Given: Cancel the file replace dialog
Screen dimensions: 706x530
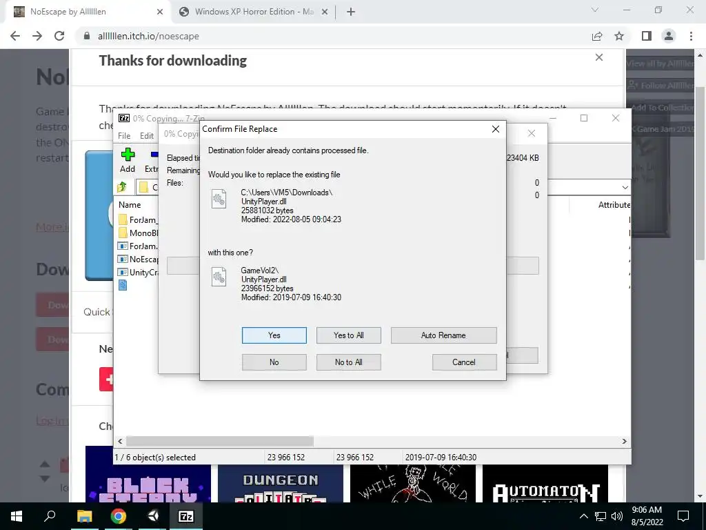Looking at the screenshot, I should point(464,362).
